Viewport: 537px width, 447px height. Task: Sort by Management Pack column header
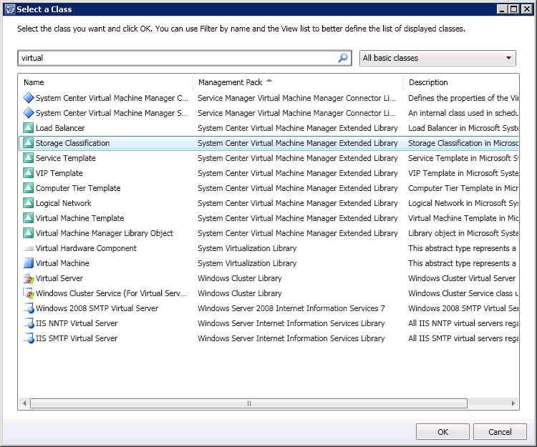(x=297, y=82)
